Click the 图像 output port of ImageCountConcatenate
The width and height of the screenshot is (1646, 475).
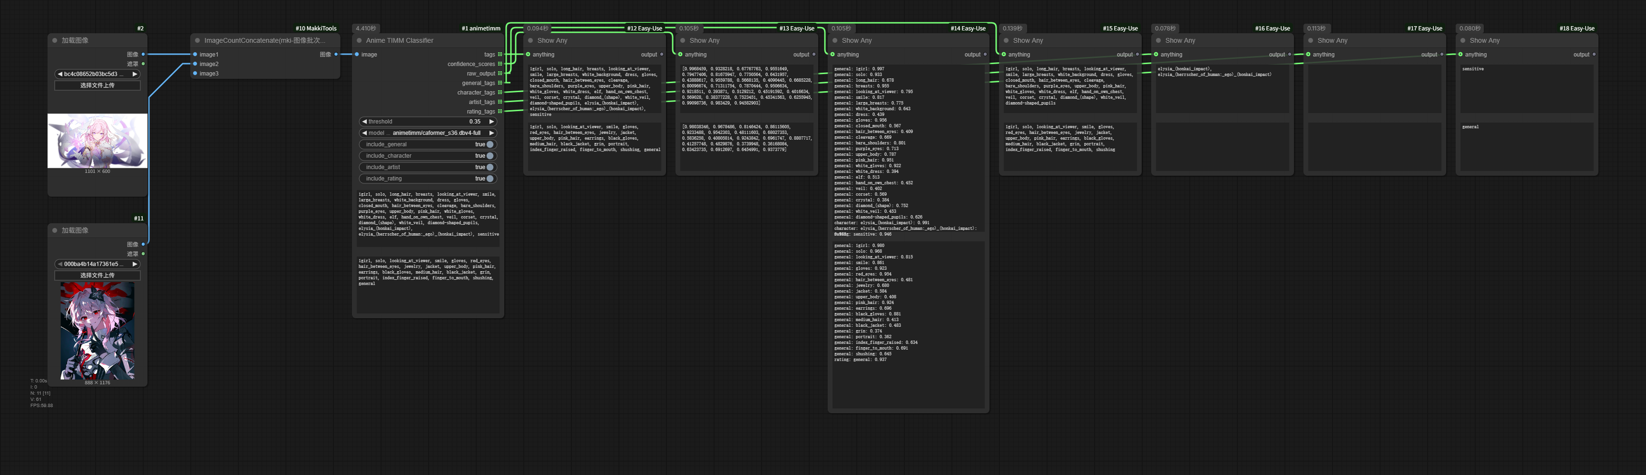coord(336,54)
